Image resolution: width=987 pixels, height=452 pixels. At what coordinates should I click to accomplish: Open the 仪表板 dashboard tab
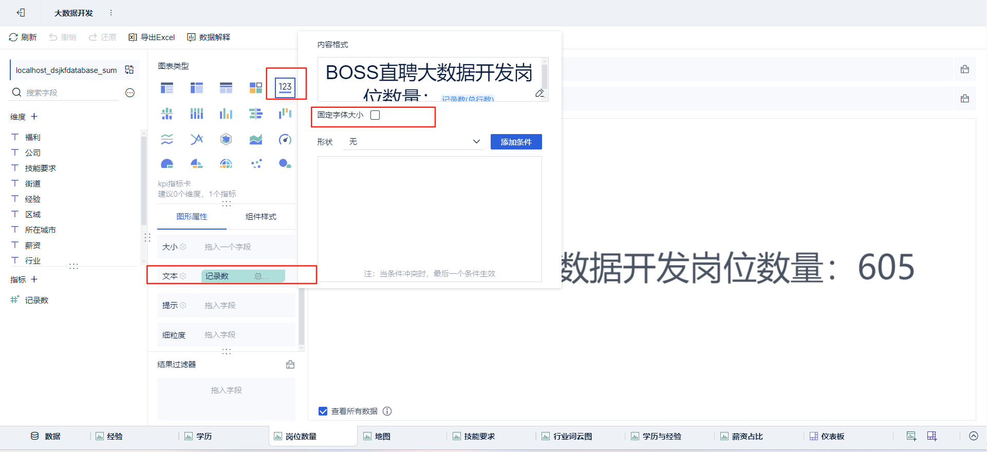pyautogui.click(x=827, y=436)
